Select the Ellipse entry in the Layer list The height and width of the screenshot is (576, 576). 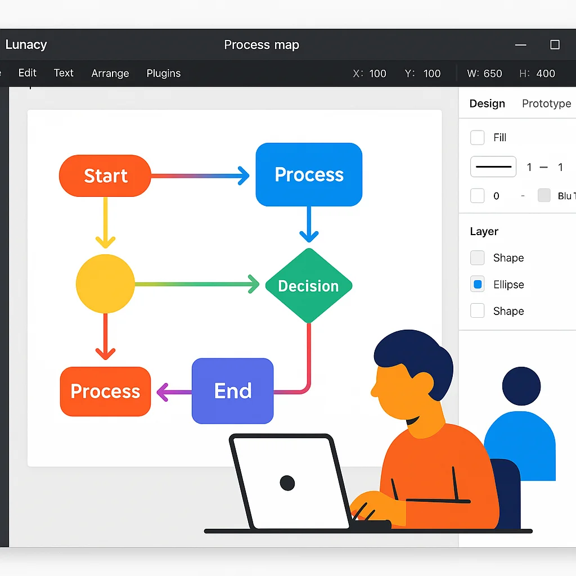(509, 284)
